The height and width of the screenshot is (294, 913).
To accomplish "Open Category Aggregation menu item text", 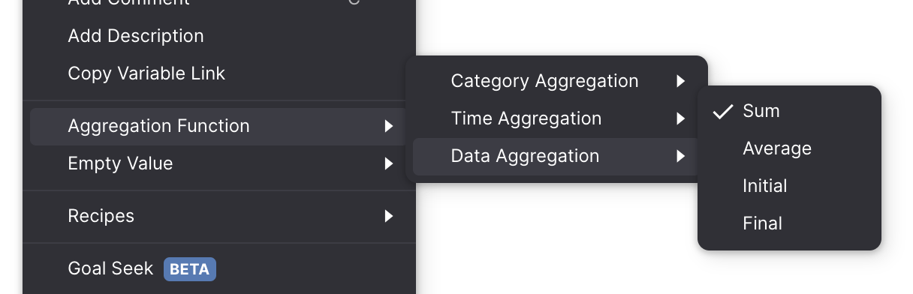I will pyautogui.click(x=544, y=81).
